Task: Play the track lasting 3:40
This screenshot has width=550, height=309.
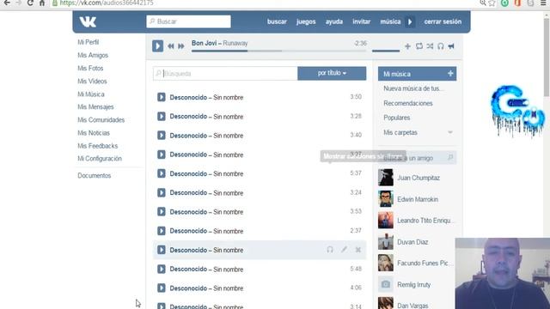Action: [x=162, y=136]
